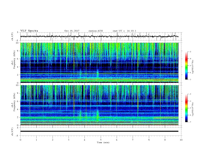
Task: Click time axis tick label '9'
Action: 165,140
